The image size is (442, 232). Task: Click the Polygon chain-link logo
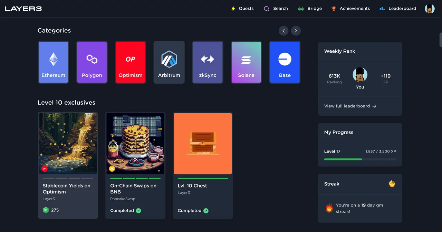[92, 59]
